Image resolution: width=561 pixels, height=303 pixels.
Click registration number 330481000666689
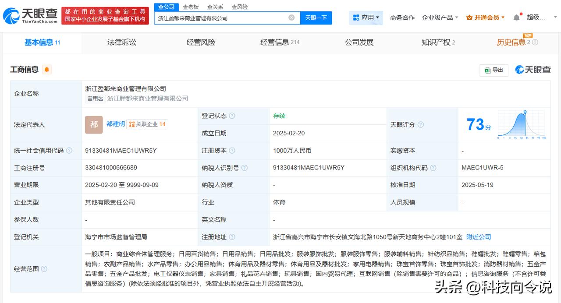(x=111, y=168)
